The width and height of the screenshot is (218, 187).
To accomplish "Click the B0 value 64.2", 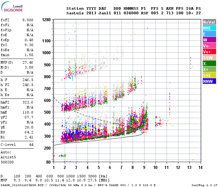I will click(29, 132).
